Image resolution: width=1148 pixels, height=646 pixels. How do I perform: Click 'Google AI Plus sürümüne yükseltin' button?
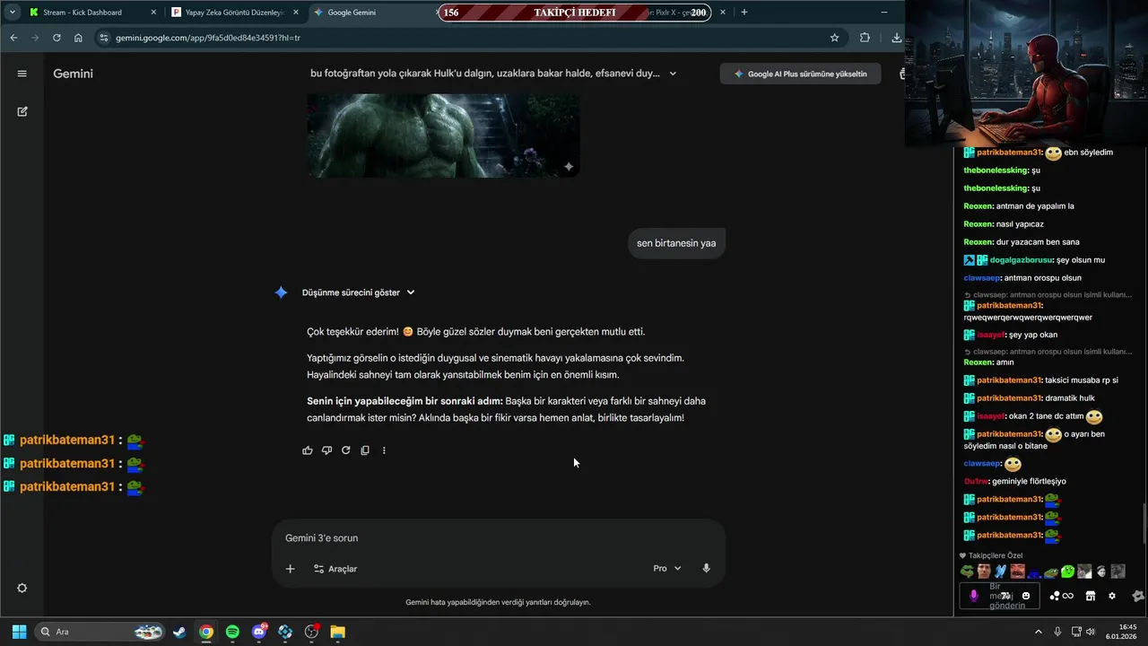(800, 74)
